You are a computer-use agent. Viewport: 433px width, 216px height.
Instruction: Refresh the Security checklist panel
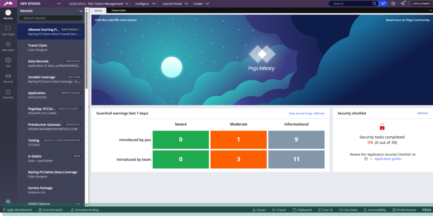click(x=422, y=113)
